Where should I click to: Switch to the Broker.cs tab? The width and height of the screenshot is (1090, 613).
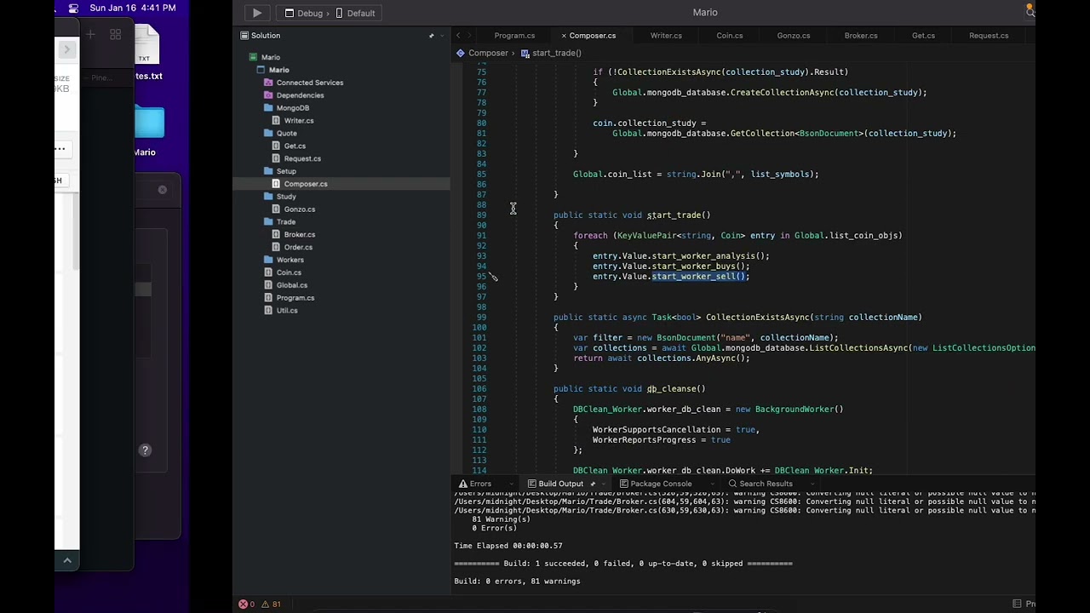860,36
